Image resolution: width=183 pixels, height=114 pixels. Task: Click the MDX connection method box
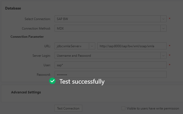pos(107,28)
